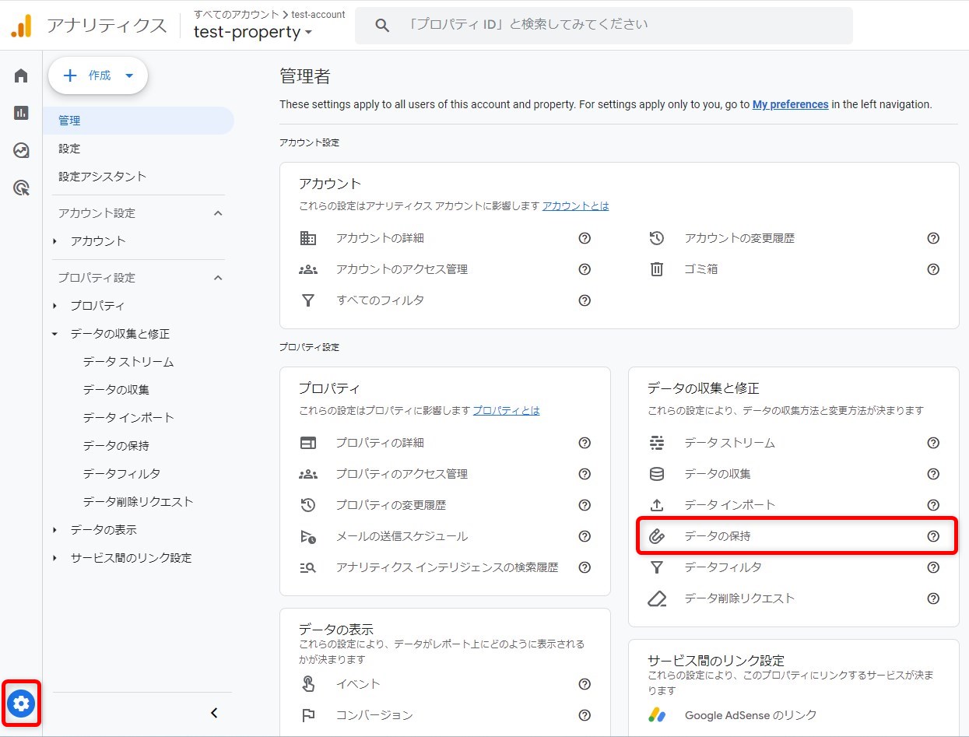
Task: Click help icon next to ゴミ箱
Action: 933,269
